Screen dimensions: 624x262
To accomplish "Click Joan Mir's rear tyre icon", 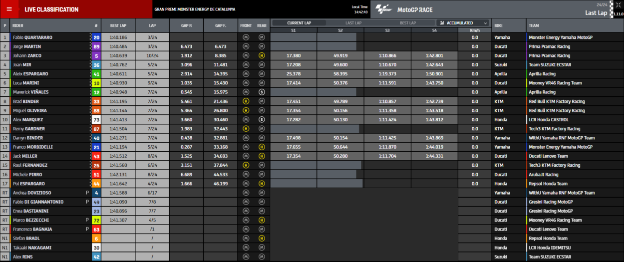I will point(262,65).
